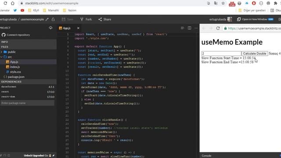Upload files via cloud icon
The image size is (281, 158).
point(50,28)
